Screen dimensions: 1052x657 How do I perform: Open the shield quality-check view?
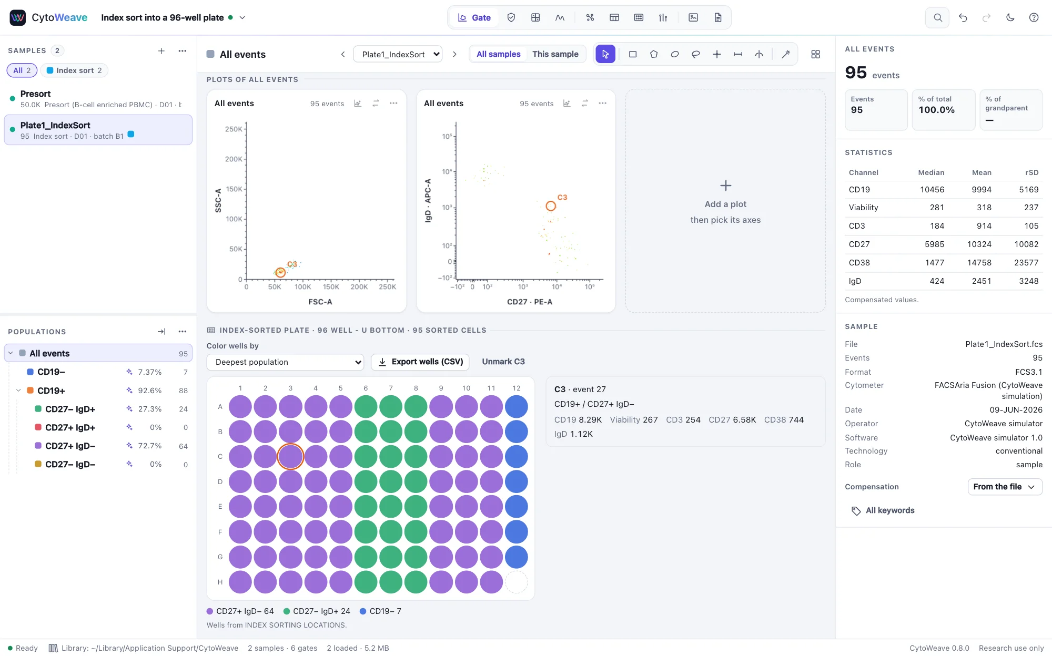pos(511,17)
